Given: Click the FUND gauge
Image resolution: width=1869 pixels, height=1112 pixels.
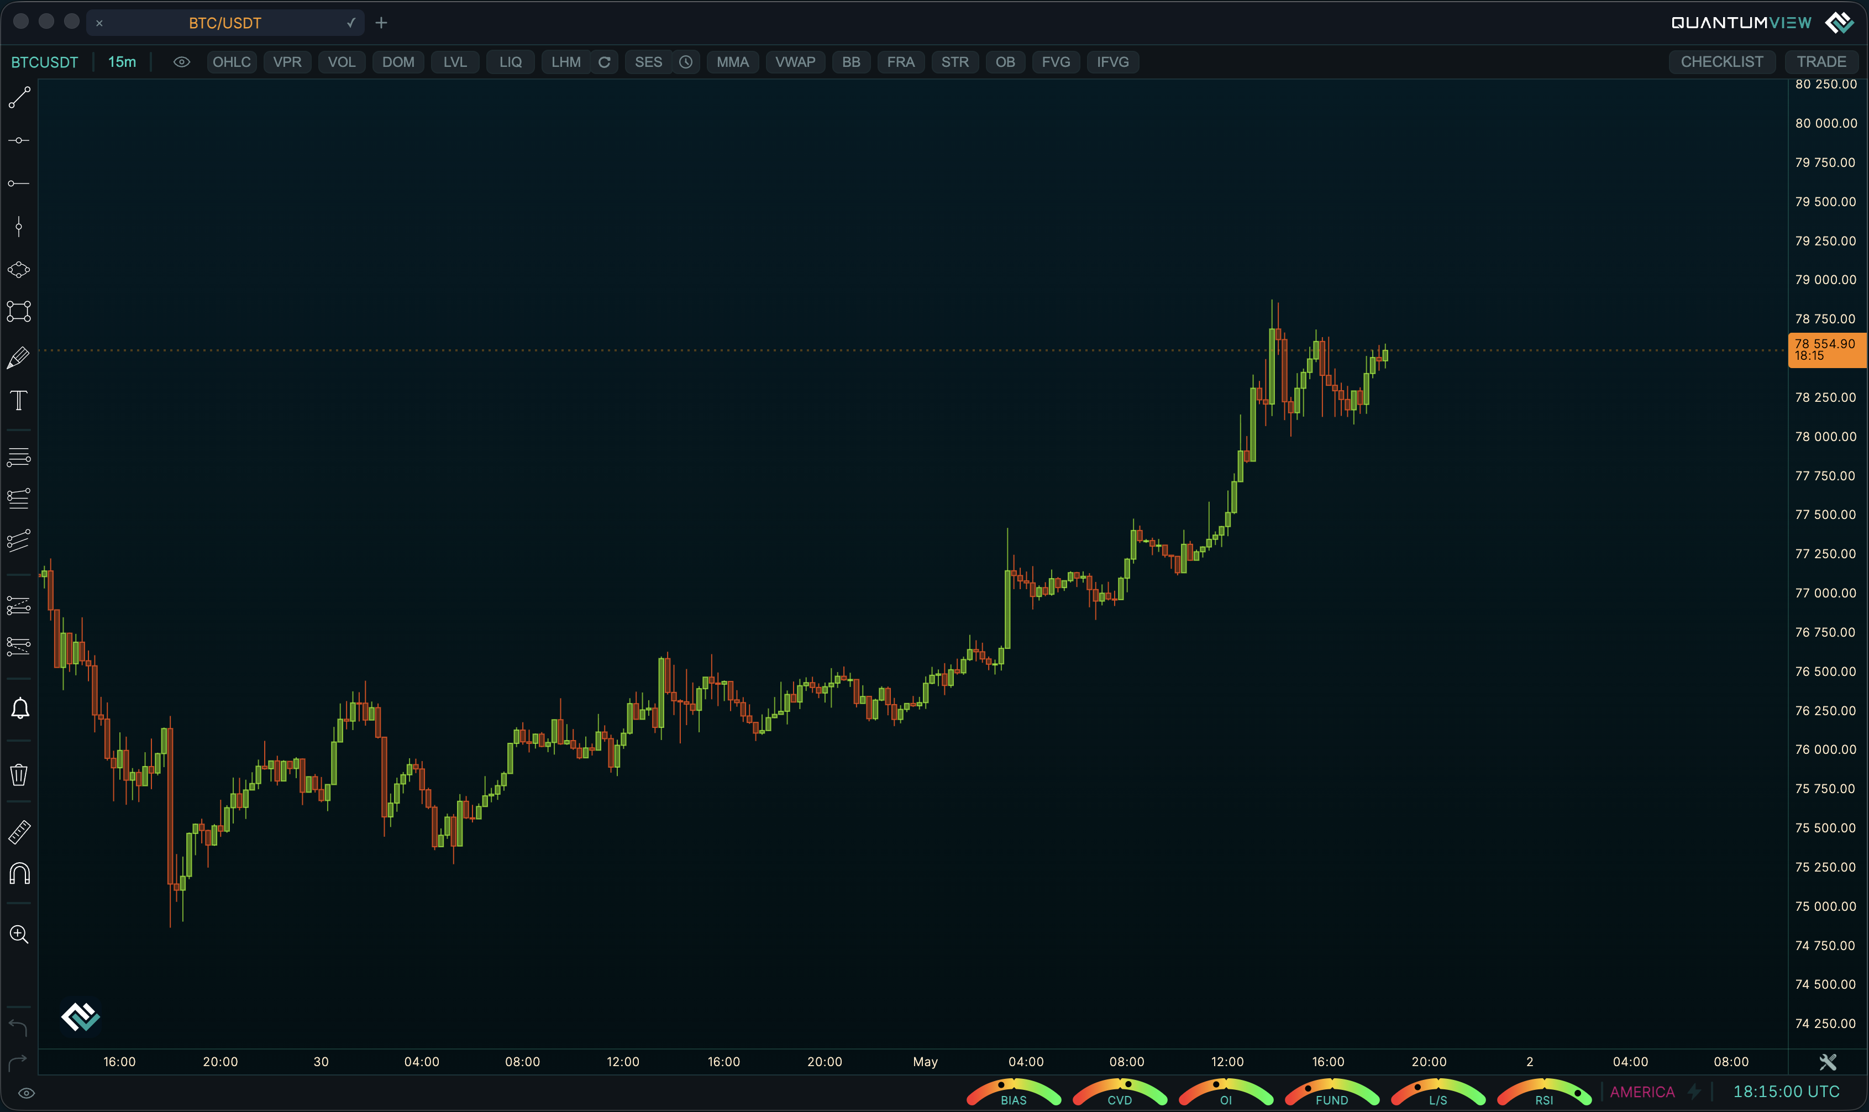Looking at the screenshot, I should [1332, 1093].
